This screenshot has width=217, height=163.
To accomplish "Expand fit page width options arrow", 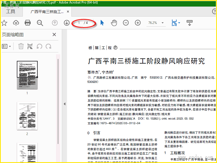I will pos(179,23).
